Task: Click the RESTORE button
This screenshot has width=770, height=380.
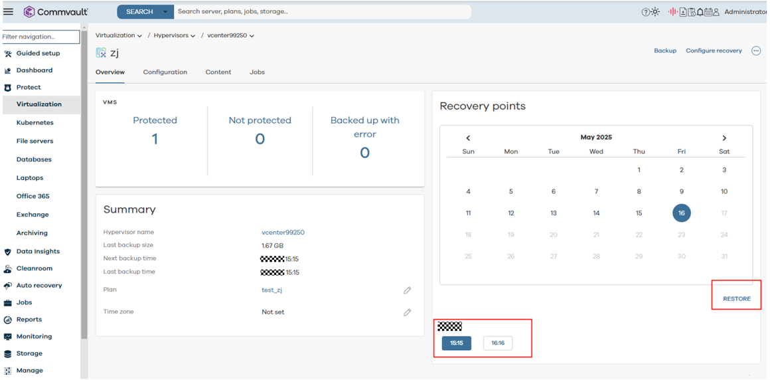Action: [x=736, y=299]
